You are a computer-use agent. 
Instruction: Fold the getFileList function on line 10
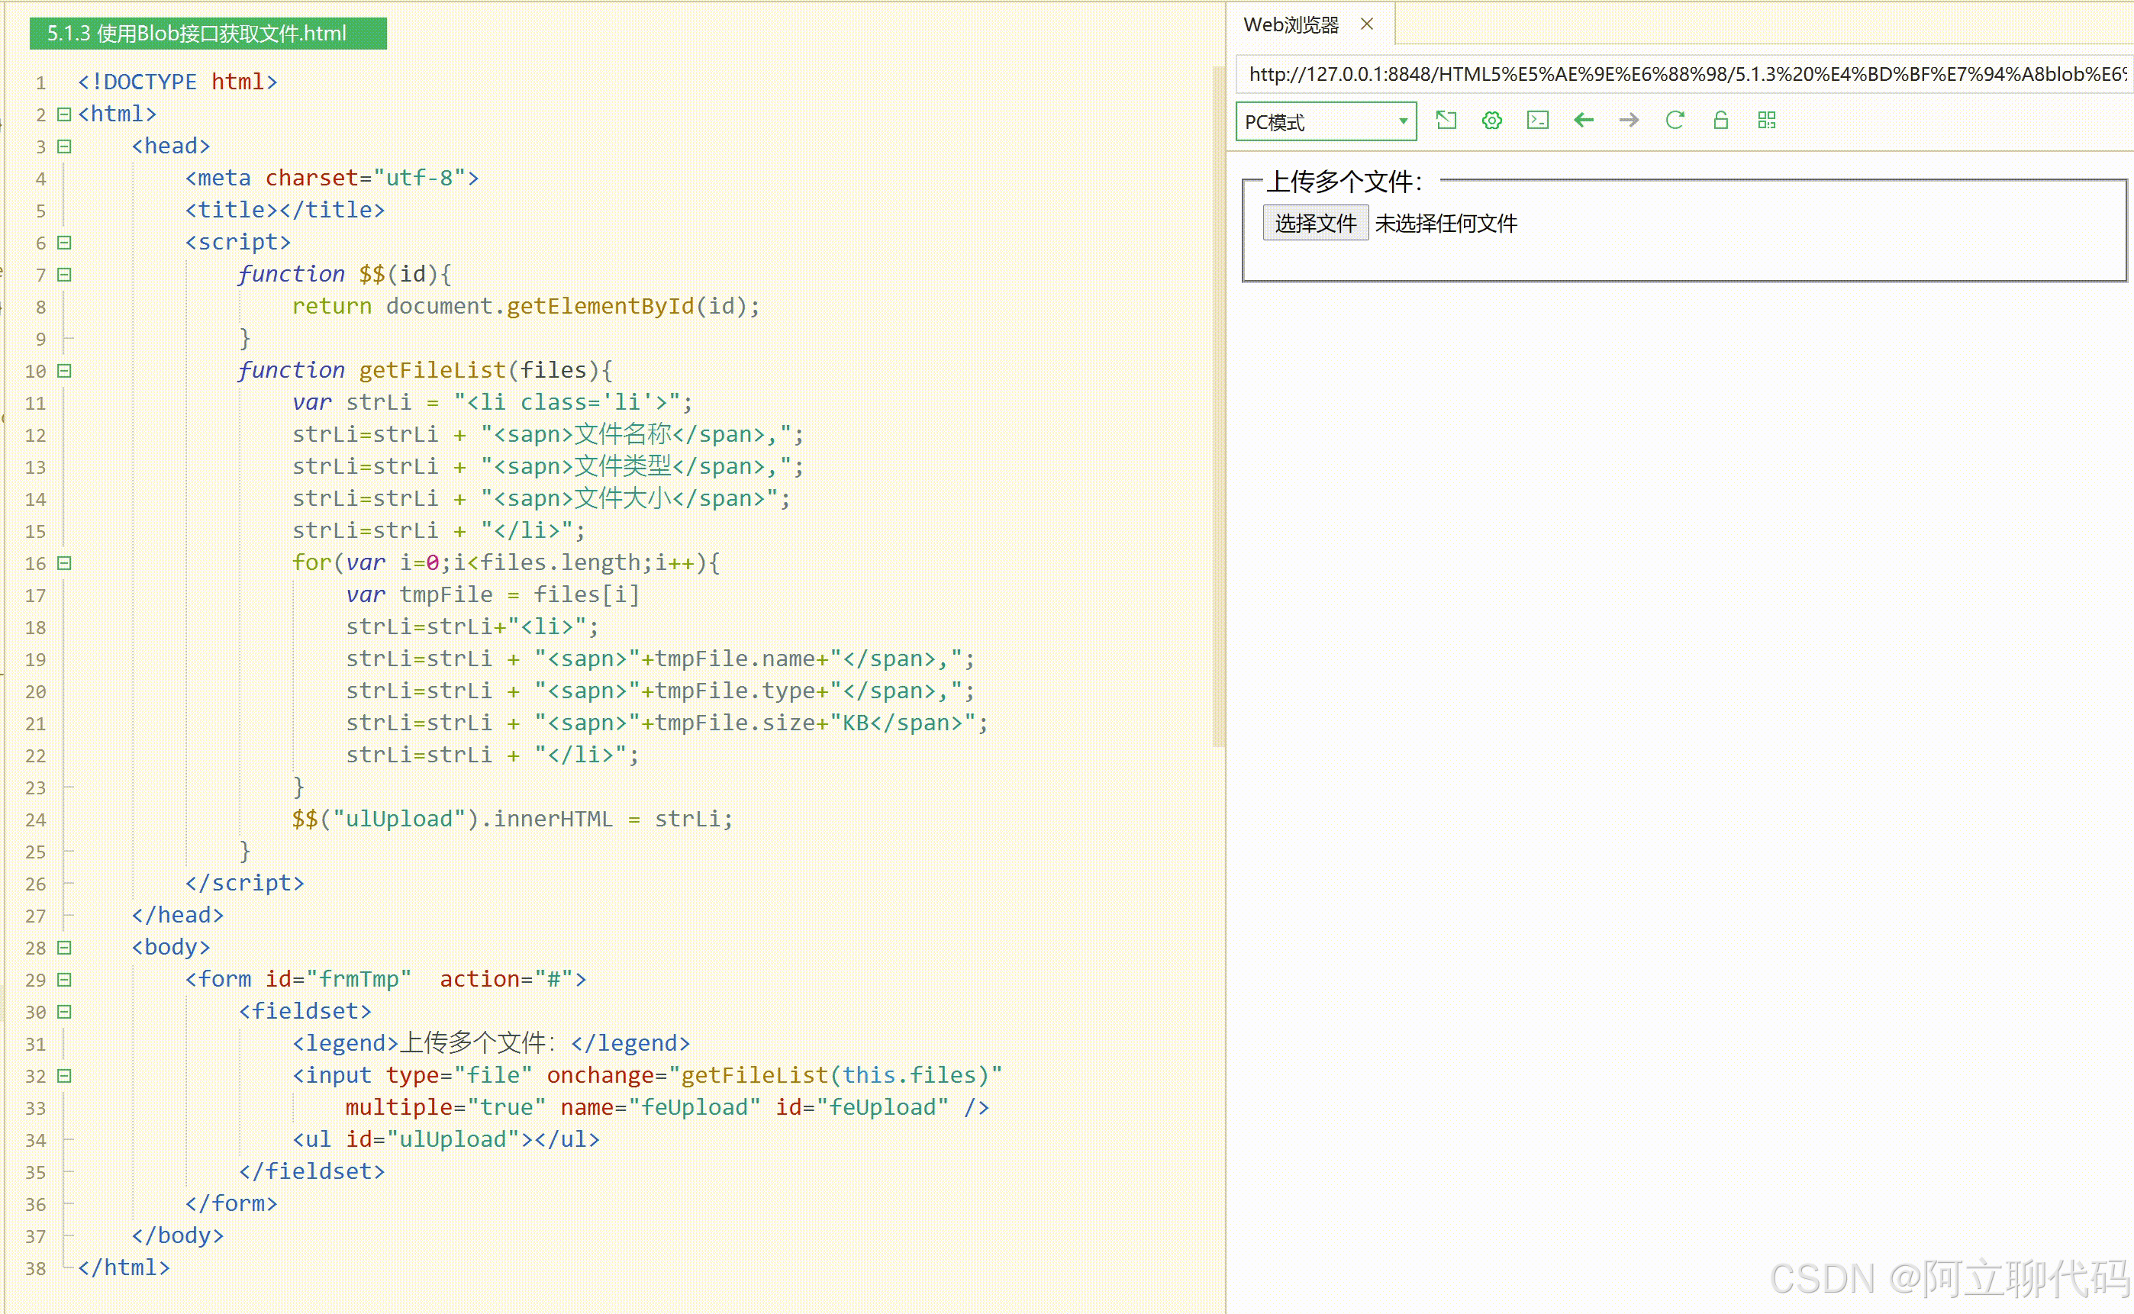click(x=63, y=371)
